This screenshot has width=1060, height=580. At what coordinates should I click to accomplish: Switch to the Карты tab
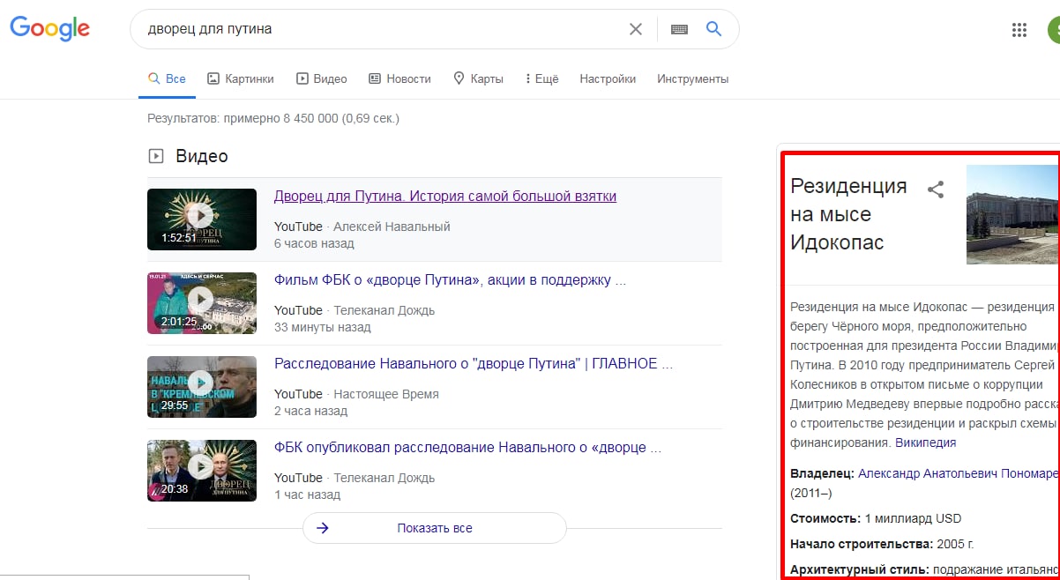point(478,78)
